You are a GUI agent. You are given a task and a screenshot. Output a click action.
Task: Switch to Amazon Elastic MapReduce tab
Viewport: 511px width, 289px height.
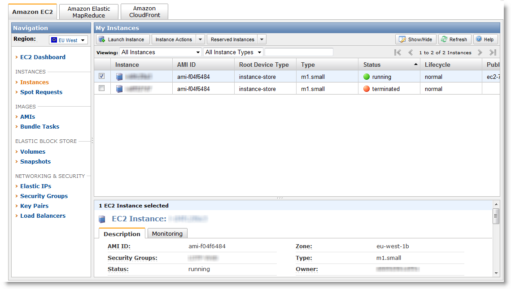point(89,12)
